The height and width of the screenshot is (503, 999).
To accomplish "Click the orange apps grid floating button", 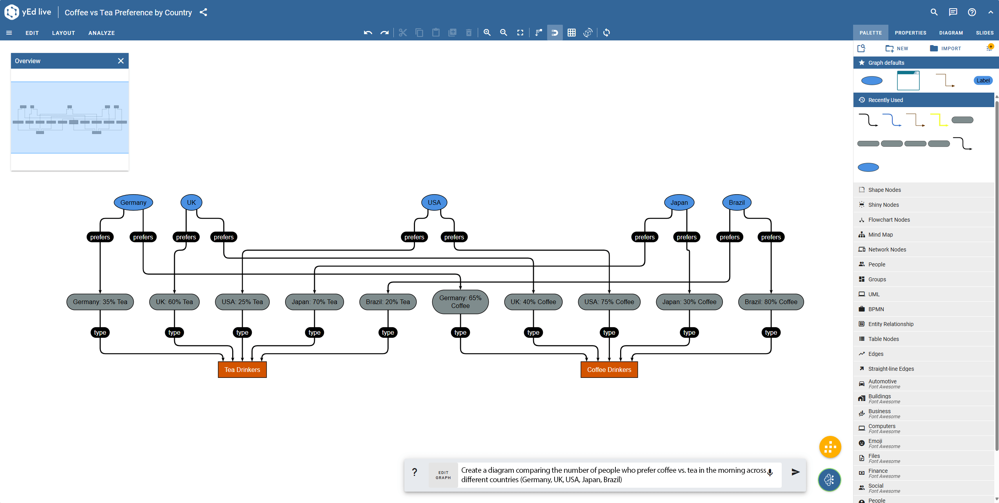I will pos(830,447).
